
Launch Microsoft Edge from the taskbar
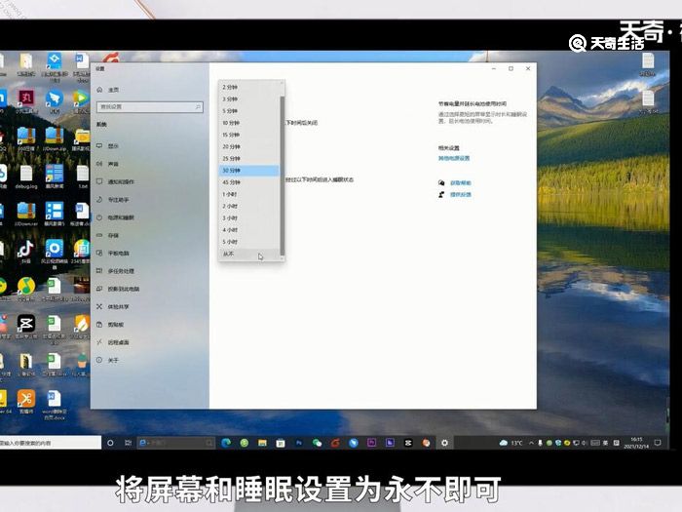tap(226, 443)
